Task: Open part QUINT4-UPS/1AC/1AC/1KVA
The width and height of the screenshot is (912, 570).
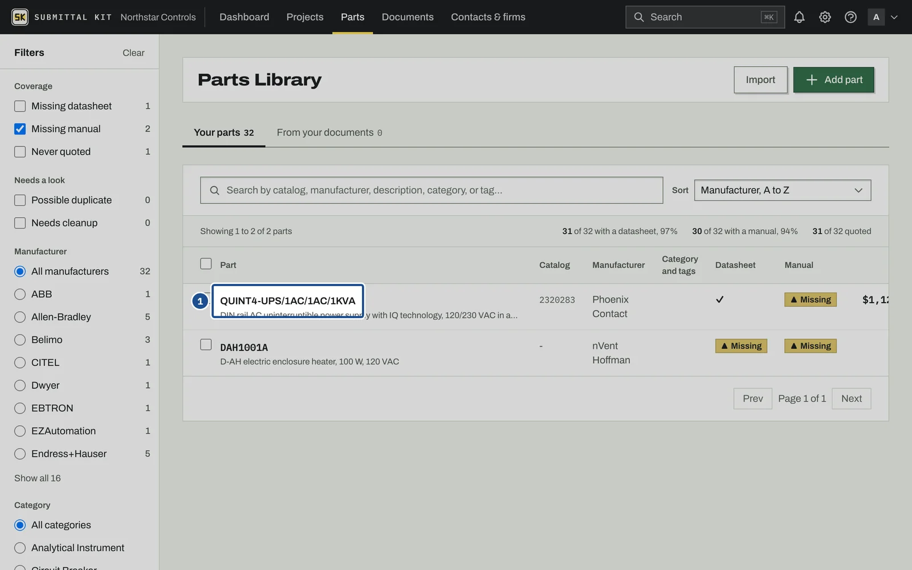Action: pos(287,301)
